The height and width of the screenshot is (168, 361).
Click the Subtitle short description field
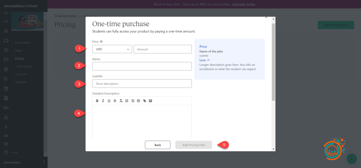[142, 83]
